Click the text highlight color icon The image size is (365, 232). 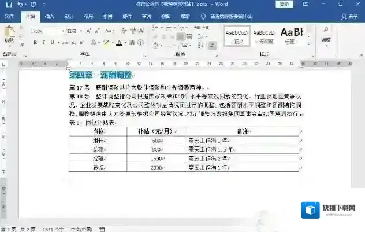pos(106,42)
